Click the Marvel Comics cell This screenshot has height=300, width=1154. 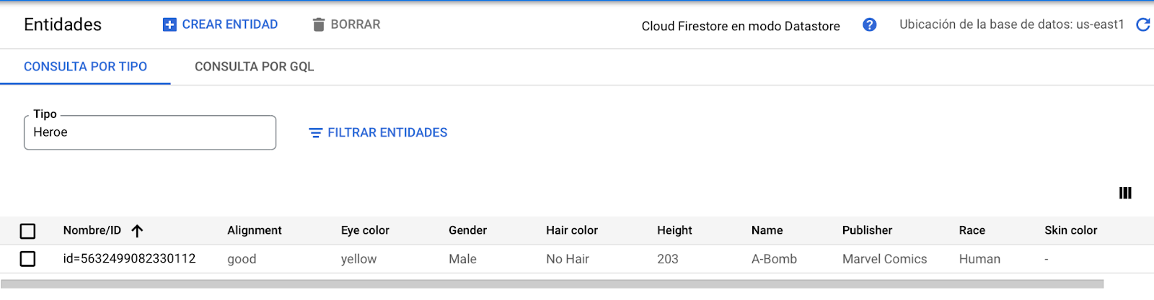tap(884, 259)
